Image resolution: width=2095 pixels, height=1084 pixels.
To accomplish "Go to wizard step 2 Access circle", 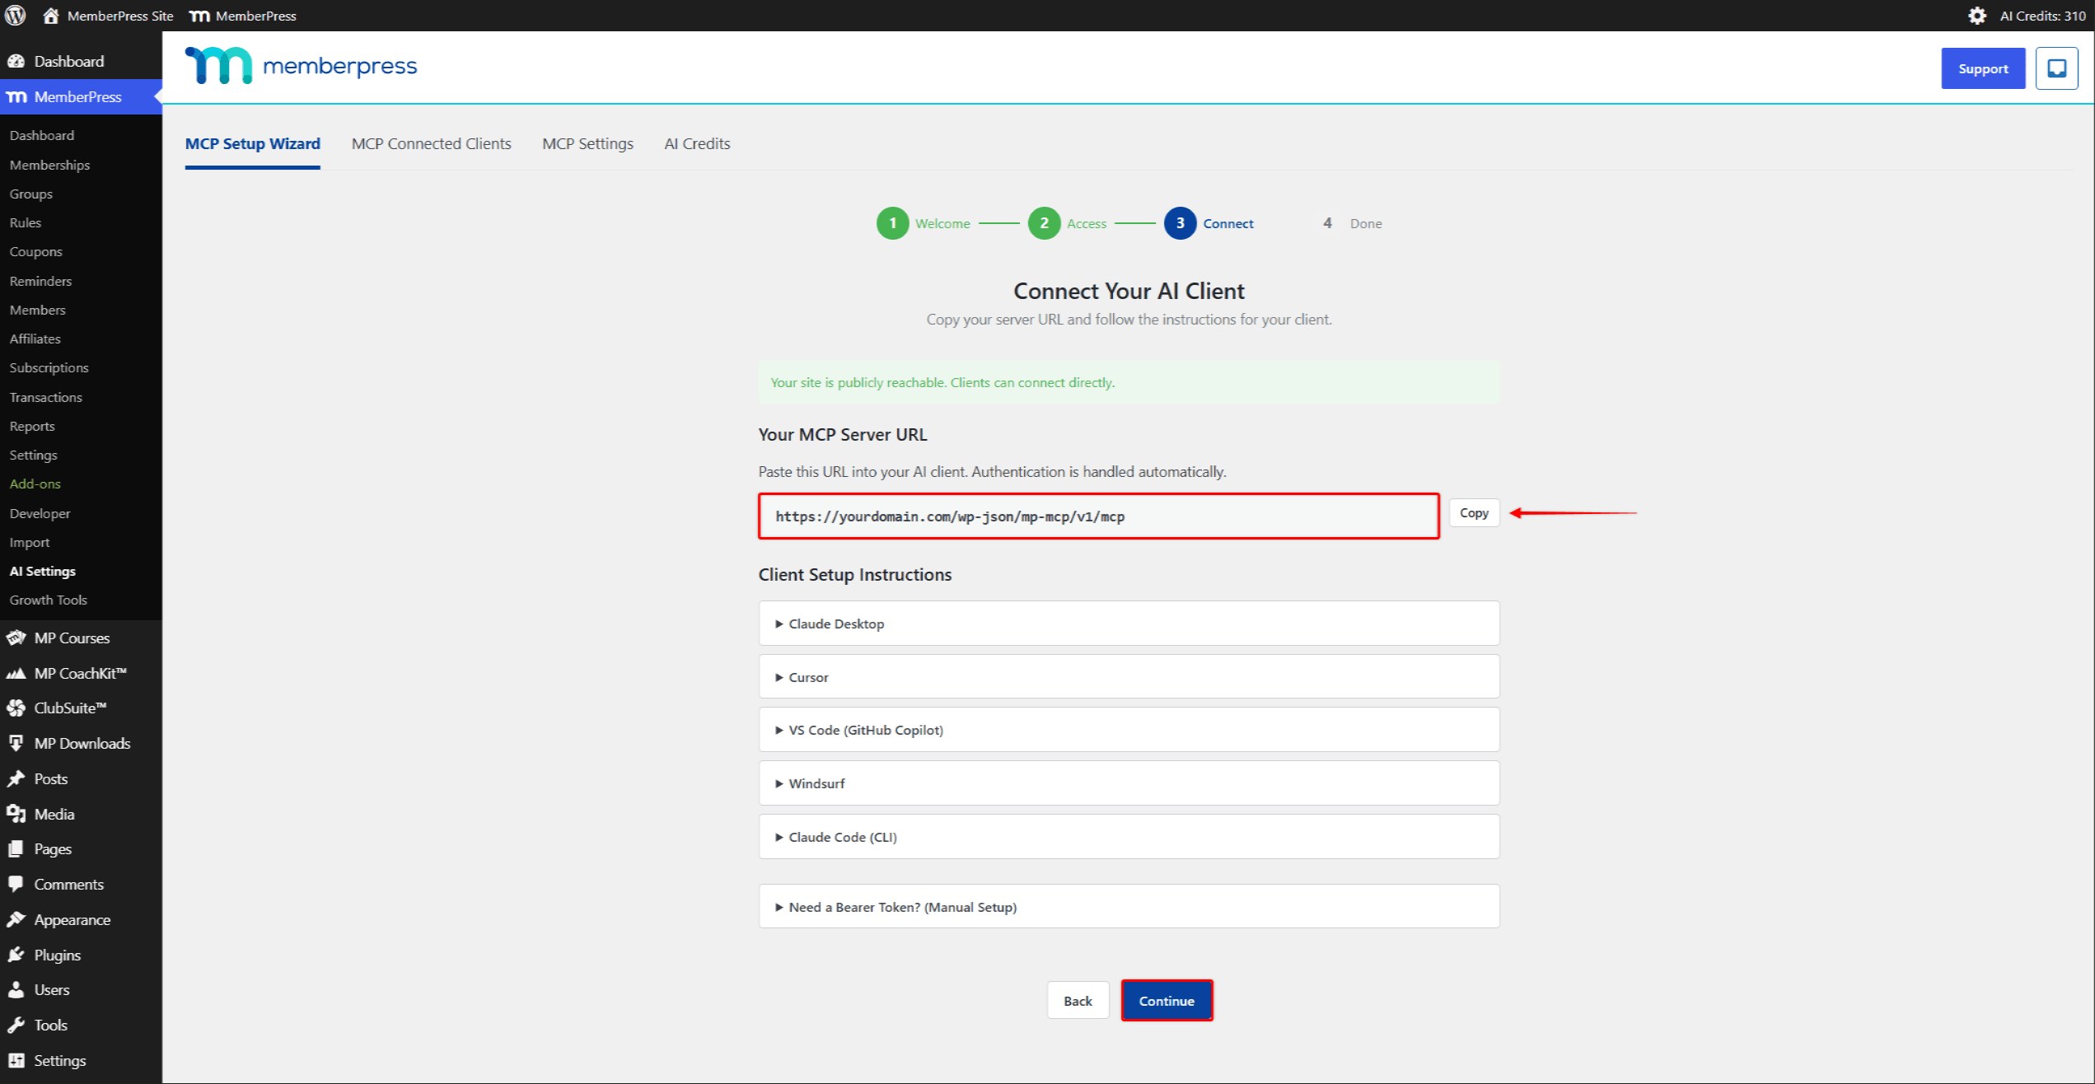I will point(1044,223).
